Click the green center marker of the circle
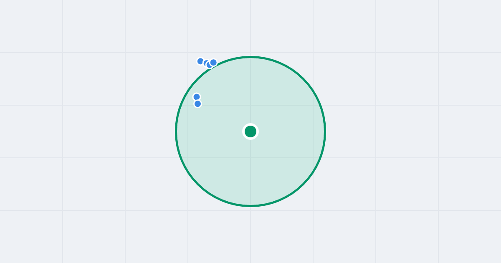The image size is (501, 263). coord(250,131)
